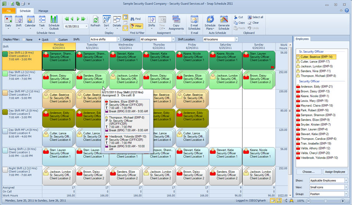This screenshot has height=205, width=352.
Task: Open the date picker dropdown 6/20/2011
Action: tap(86, 26)
